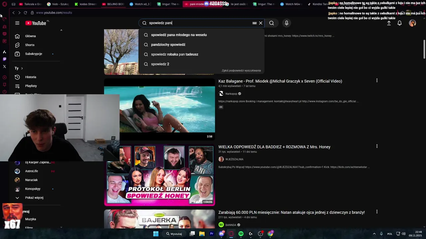Viewport: 426px width, 239px height.
Task: Switch to the hiob - Szukaj browser tab
Action: 58,4
